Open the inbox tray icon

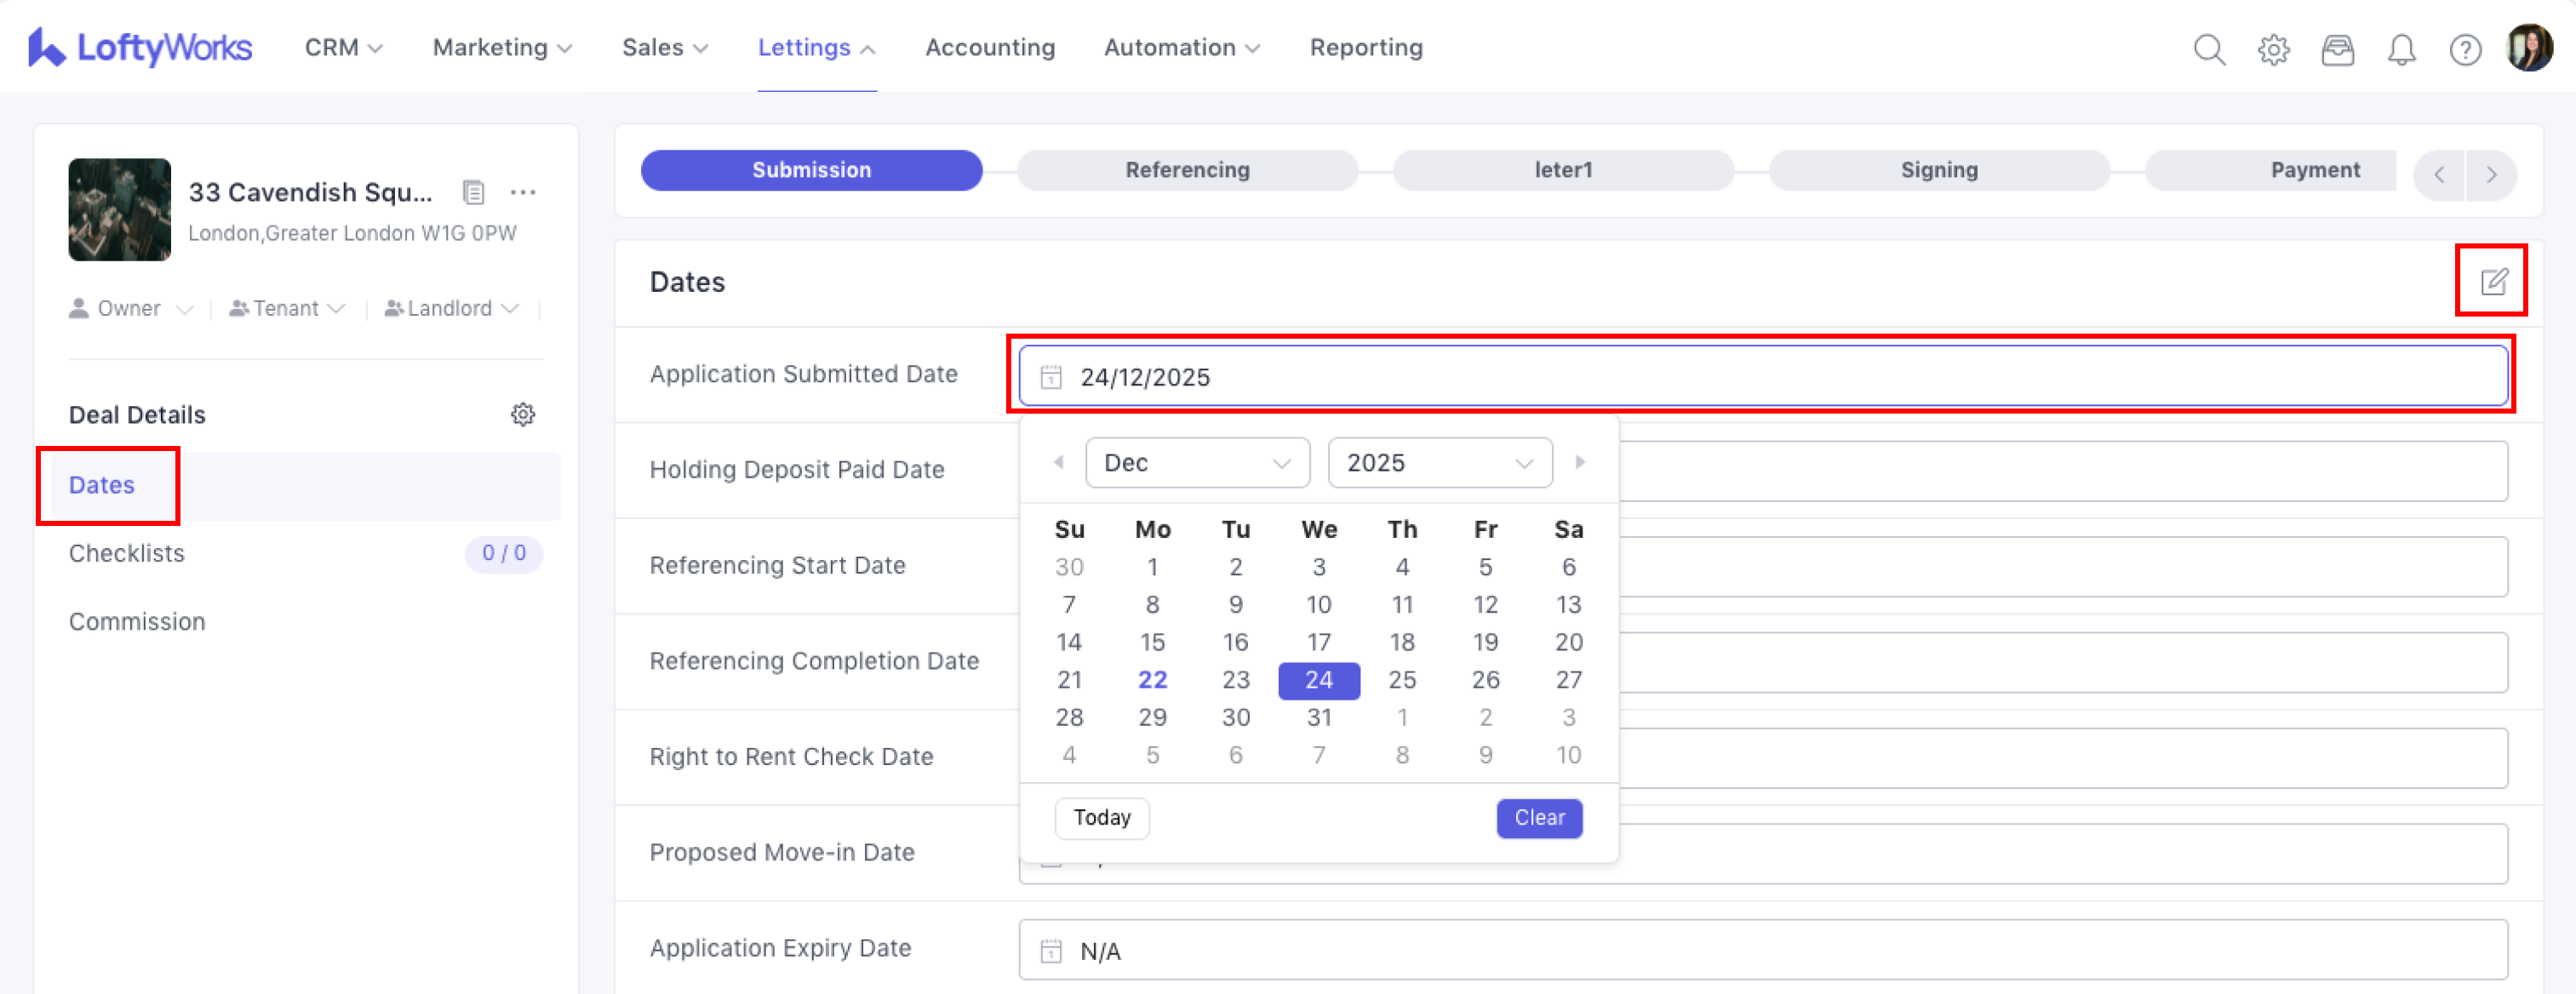click(2337, 49)
